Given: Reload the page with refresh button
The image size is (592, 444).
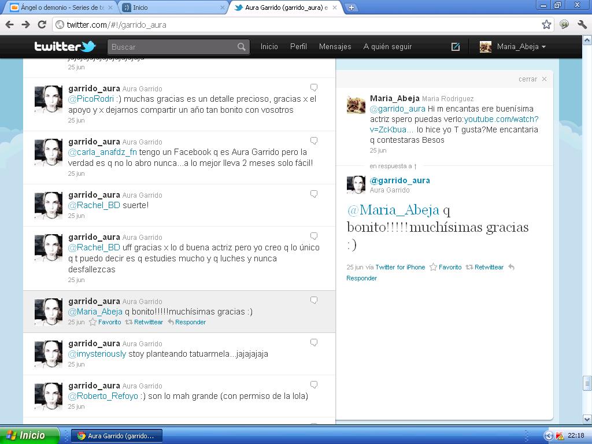Looking at the screenshot, I should pyautogui.click(x=42, y=24).
